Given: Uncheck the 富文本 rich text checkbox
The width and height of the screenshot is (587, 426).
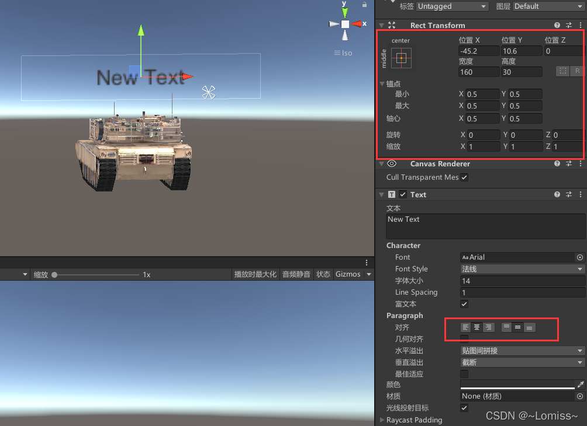Looking at the screenshot, I should 464,303.
